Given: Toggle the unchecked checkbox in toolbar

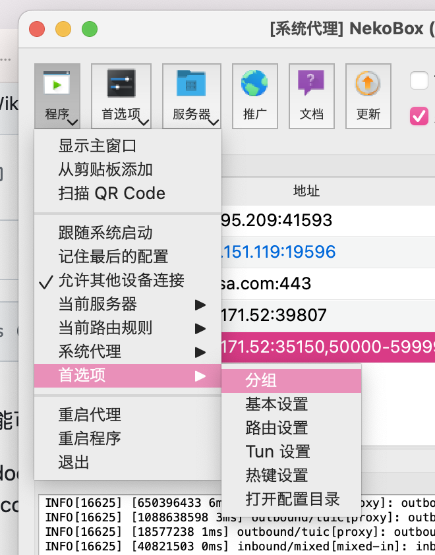Looking at the screenshot, I should pyautogui.click(x=419, y=80).
